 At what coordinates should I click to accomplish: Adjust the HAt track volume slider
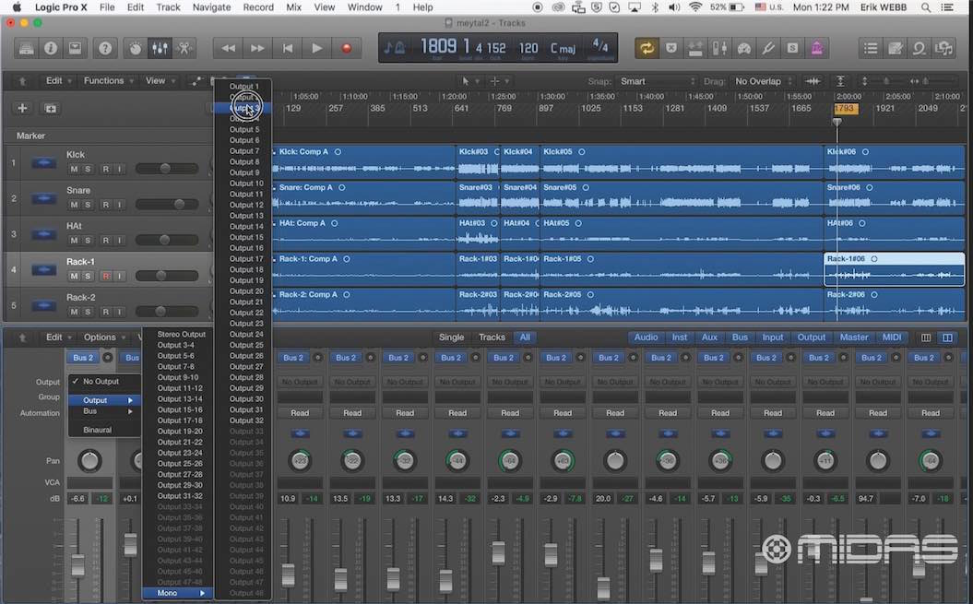click(166, 241)
